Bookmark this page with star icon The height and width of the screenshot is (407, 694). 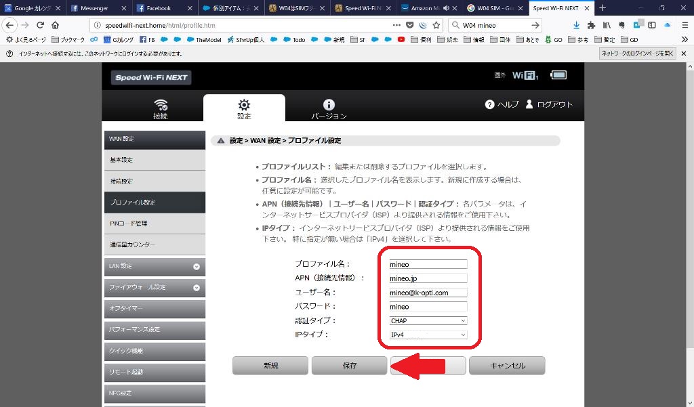tap(436, 25)
